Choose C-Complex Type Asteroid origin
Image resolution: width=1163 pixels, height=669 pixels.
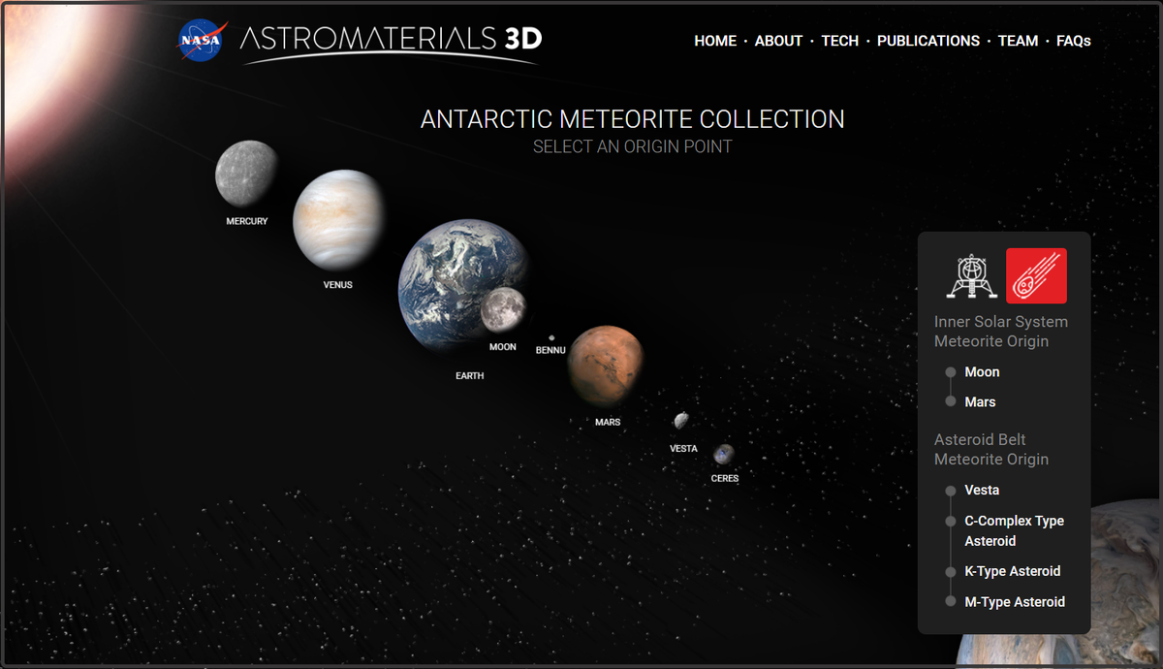click(x=1014, y=530)
